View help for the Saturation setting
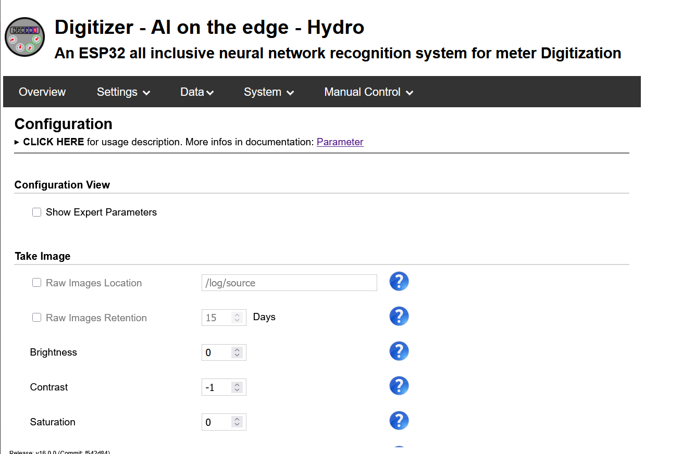This screenshot has height=454, width=682. pos(399,421)
